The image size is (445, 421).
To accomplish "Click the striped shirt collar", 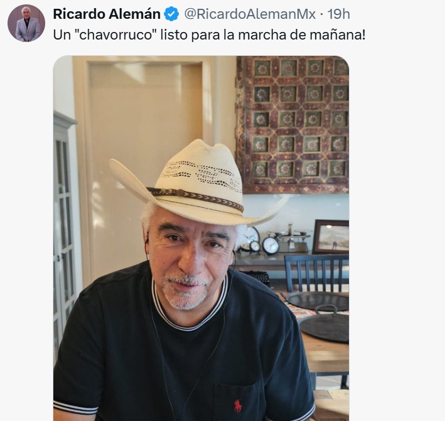I will pyautogui.click(x=191, y=305).
